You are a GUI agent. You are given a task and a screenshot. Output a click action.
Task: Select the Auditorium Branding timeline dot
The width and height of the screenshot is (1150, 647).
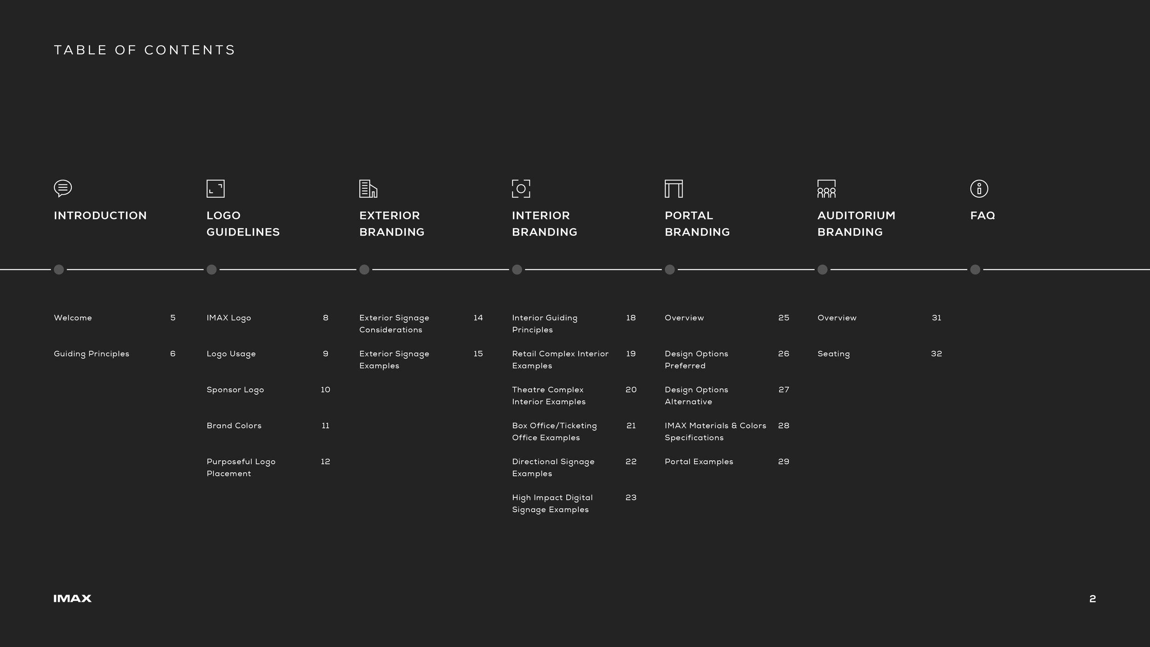[822, 270]
